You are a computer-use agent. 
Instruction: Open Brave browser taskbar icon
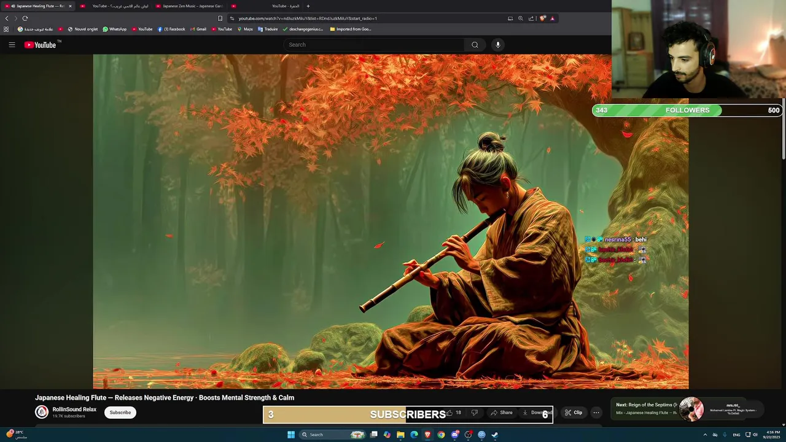click(427, 435)
